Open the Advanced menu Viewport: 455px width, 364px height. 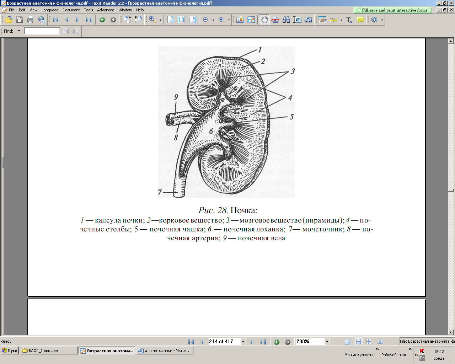[106, 10]
